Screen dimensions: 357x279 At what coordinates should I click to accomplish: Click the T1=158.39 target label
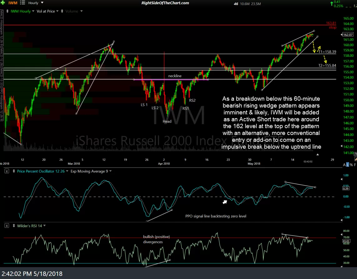point(327,52)
